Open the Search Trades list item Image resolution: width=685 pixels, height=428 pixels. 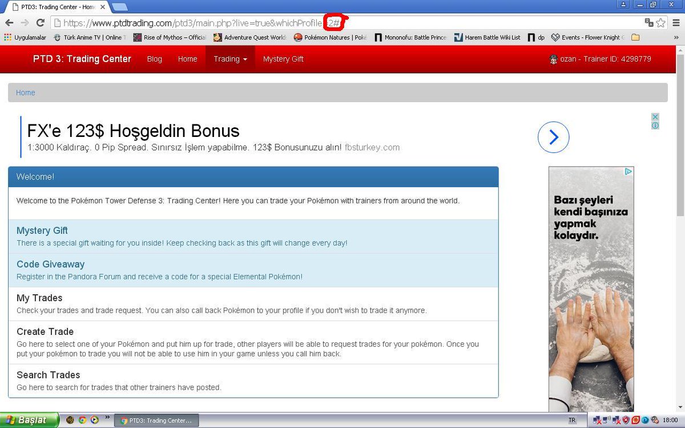point(253,381)
